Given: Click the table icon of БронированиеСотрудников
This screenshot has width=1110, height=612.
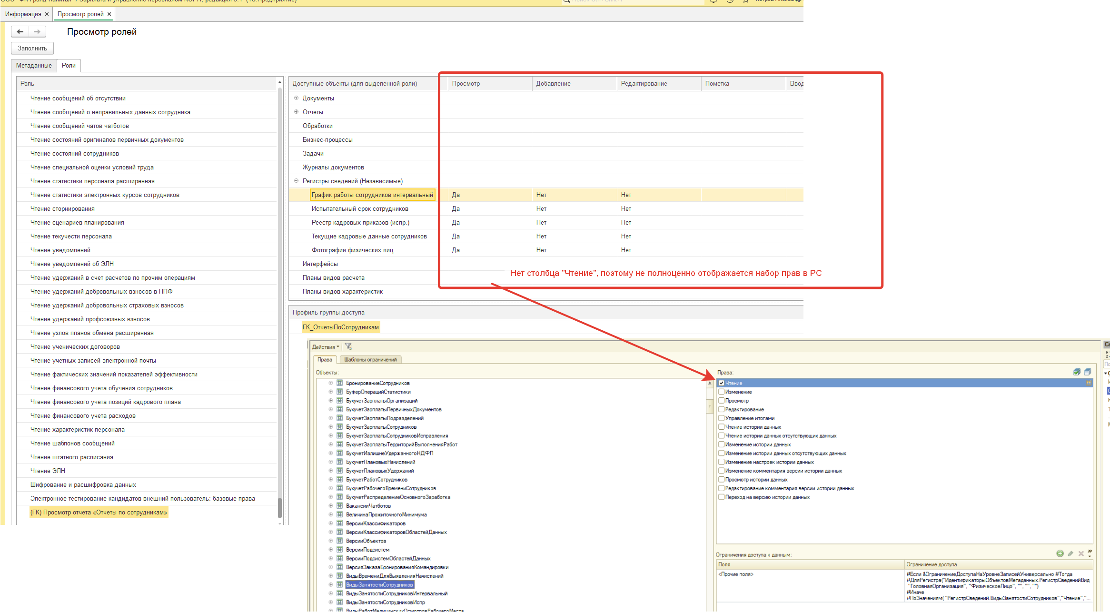Looking at the screenshot, I should (x=340, y=383).
